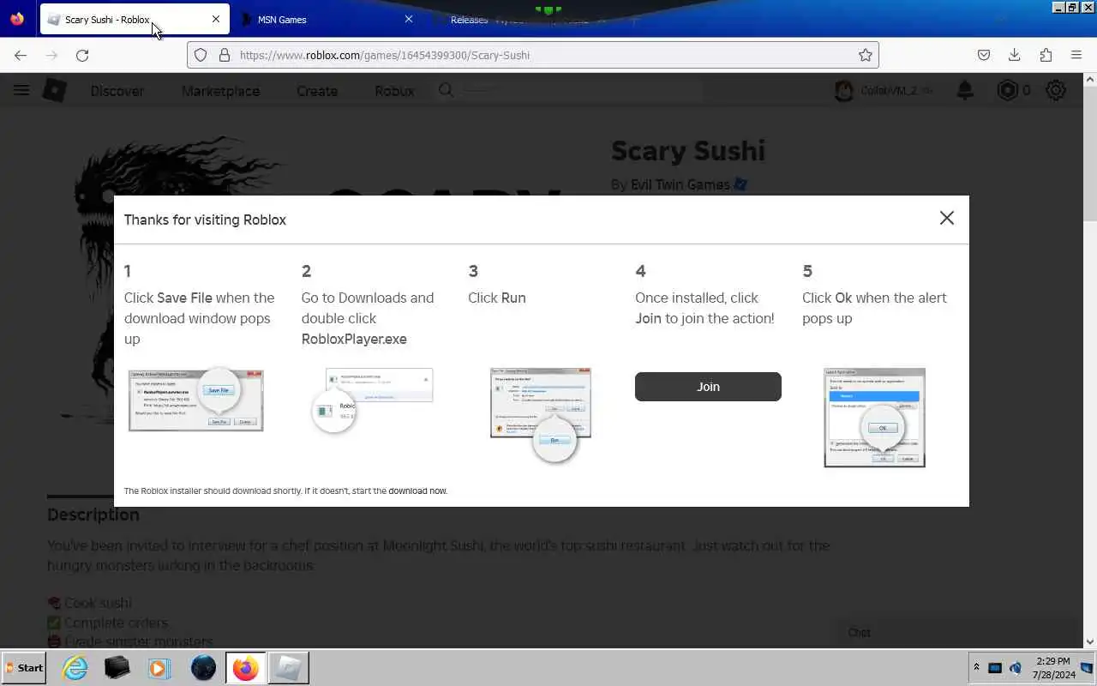Open the tracking protection shield icon
Image resolution: width=1097 pixels, height=686 pixels.
pyautogui.click(x=201, y=55)
